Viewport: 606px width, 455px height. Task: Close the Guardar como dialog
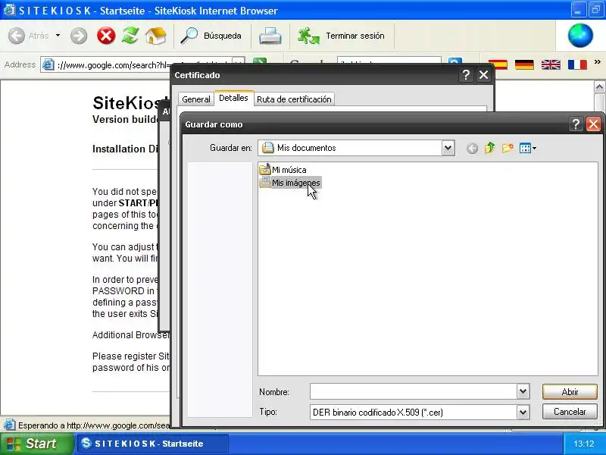593,124
